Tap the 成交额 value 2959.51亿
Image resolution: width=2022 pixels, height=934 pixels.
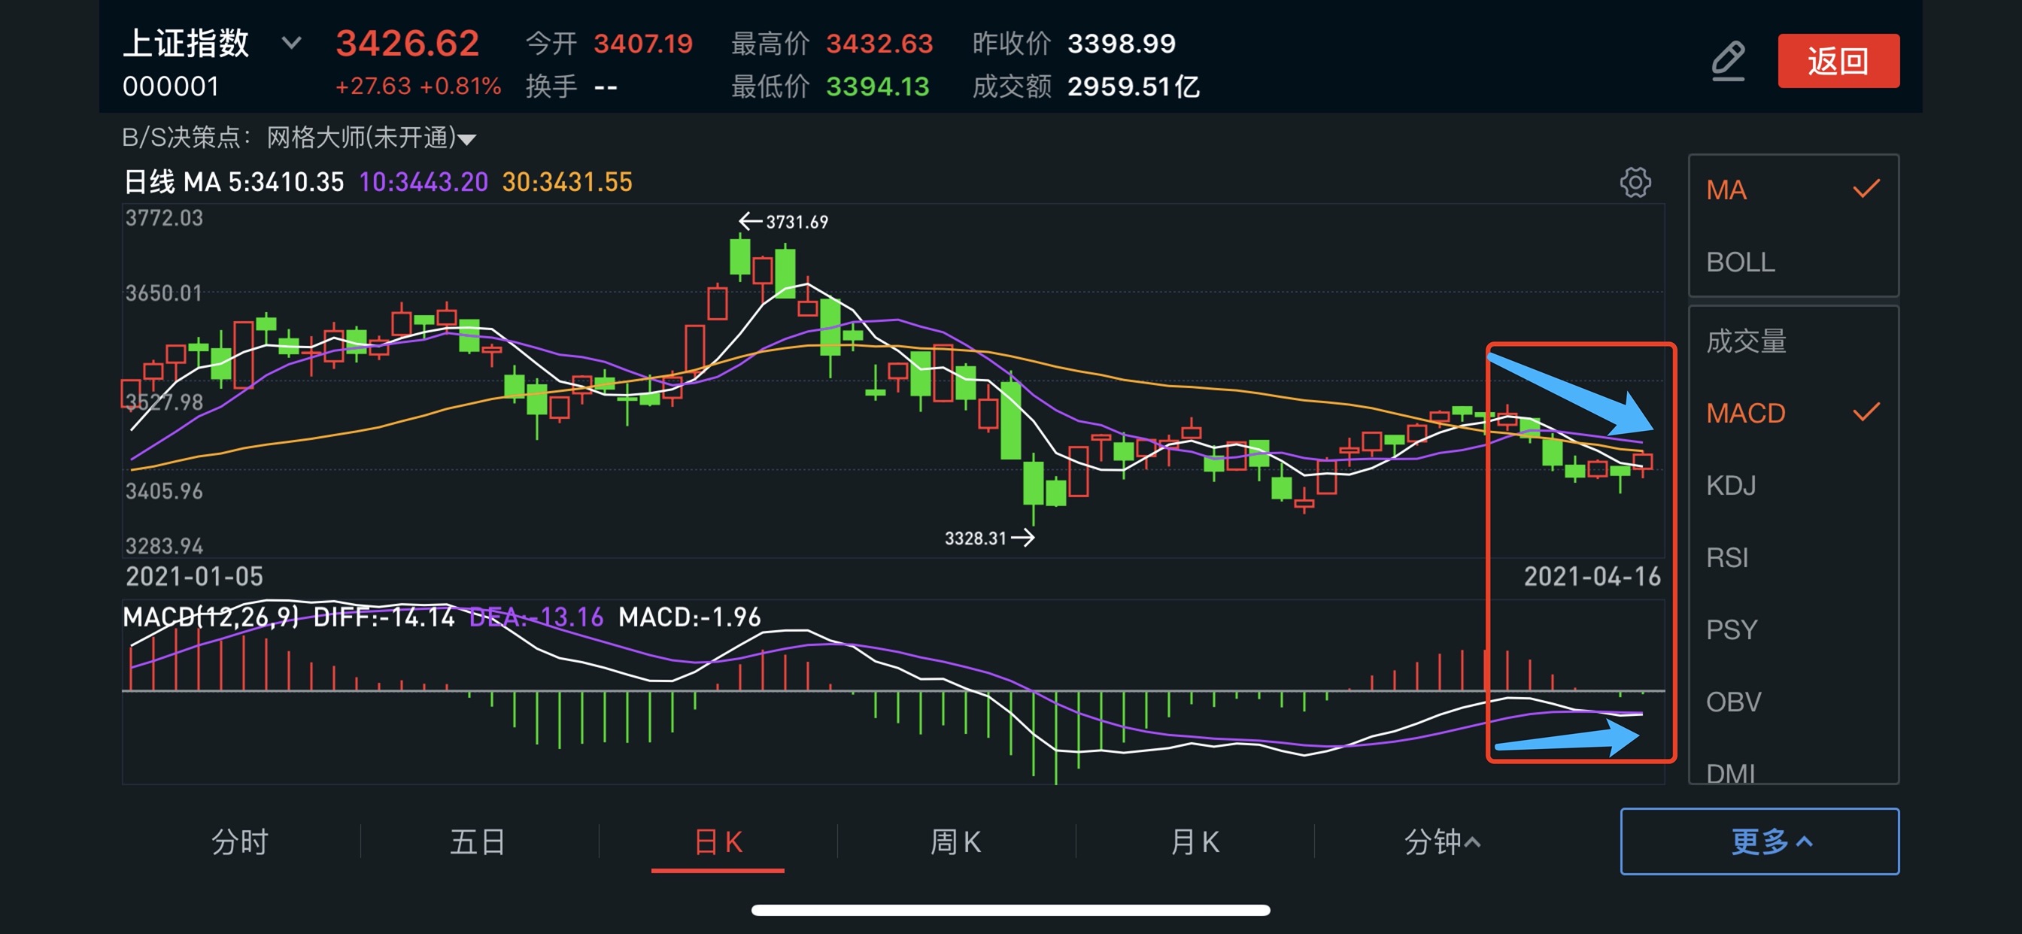1133,86
